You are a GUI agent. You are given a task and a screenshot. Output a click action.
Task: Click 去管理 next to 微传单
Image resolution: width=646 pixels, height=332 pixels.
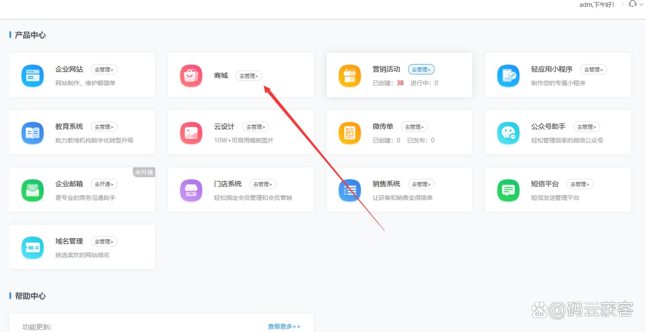tap(414, 127)
